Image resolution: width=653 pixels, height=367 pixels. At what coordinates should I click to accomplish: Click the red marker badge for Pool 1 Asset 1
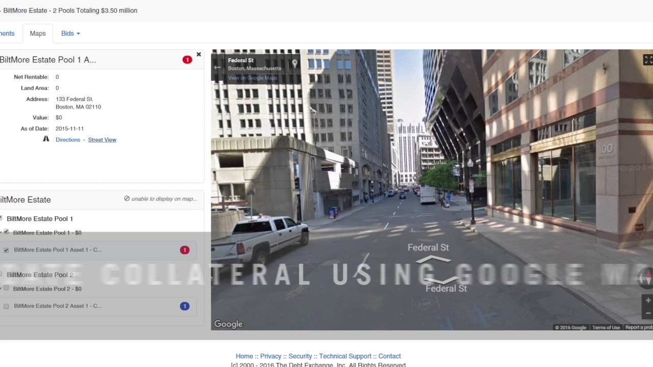click(185, 250)
